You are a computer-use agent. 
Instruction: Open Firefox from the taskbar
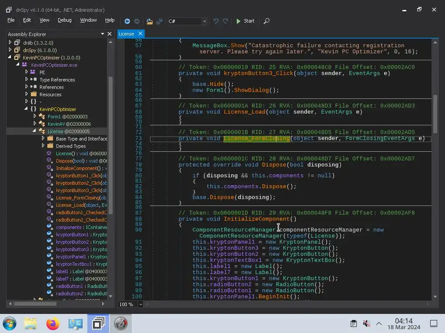point(53,323)
